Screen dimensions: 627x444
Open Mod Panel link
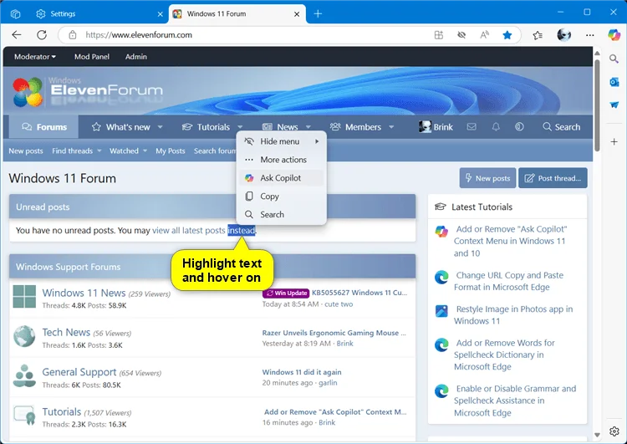(x=92, y=57)
